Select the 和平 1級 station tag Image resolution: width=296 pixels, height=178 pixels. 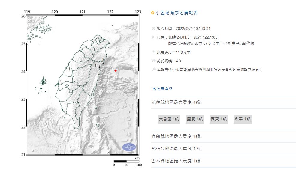[x=242, y=119]
